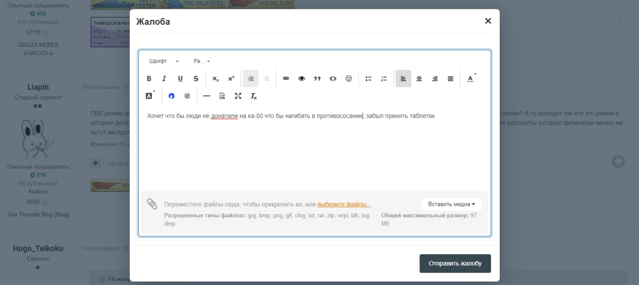Click the green 216 reputation badge
The image size is (639, 285).
tap(38, 175)
